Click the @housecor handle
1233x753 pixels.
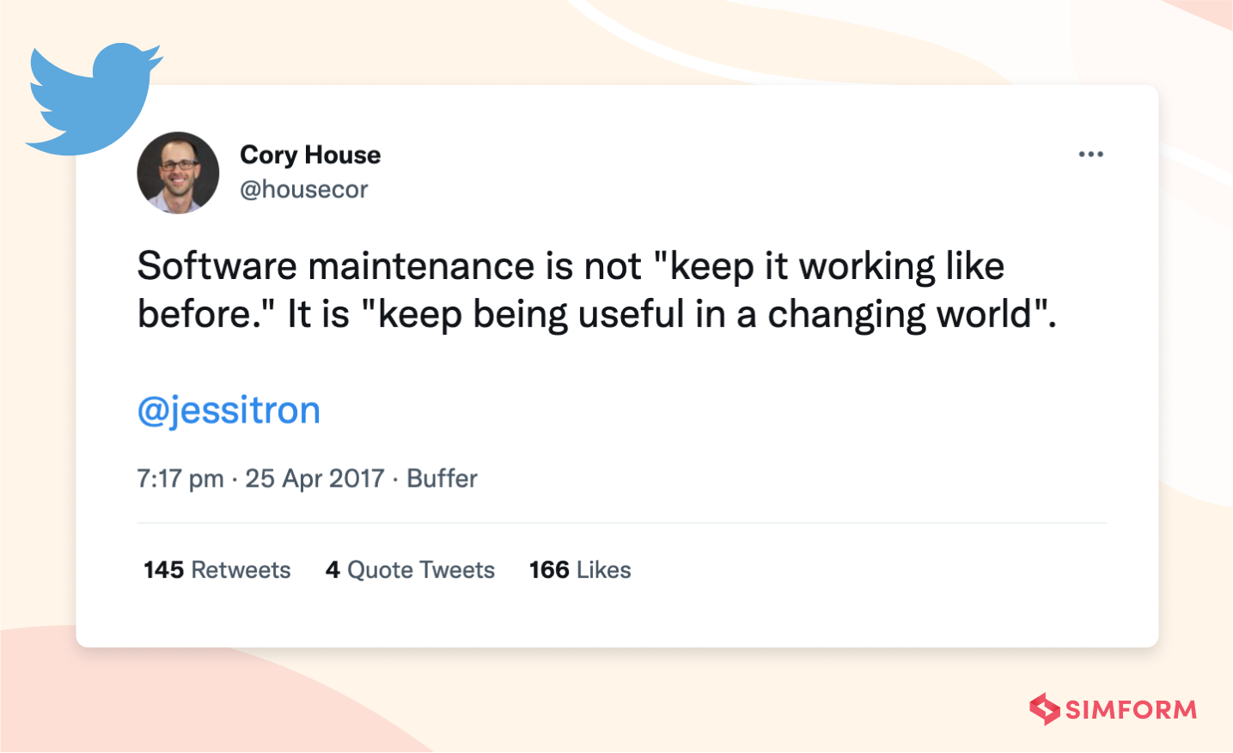pos(304,189)
